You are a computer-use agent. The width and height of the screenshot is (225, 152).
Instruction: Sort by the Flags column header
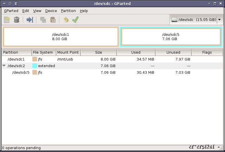click(x=207, y=52)
